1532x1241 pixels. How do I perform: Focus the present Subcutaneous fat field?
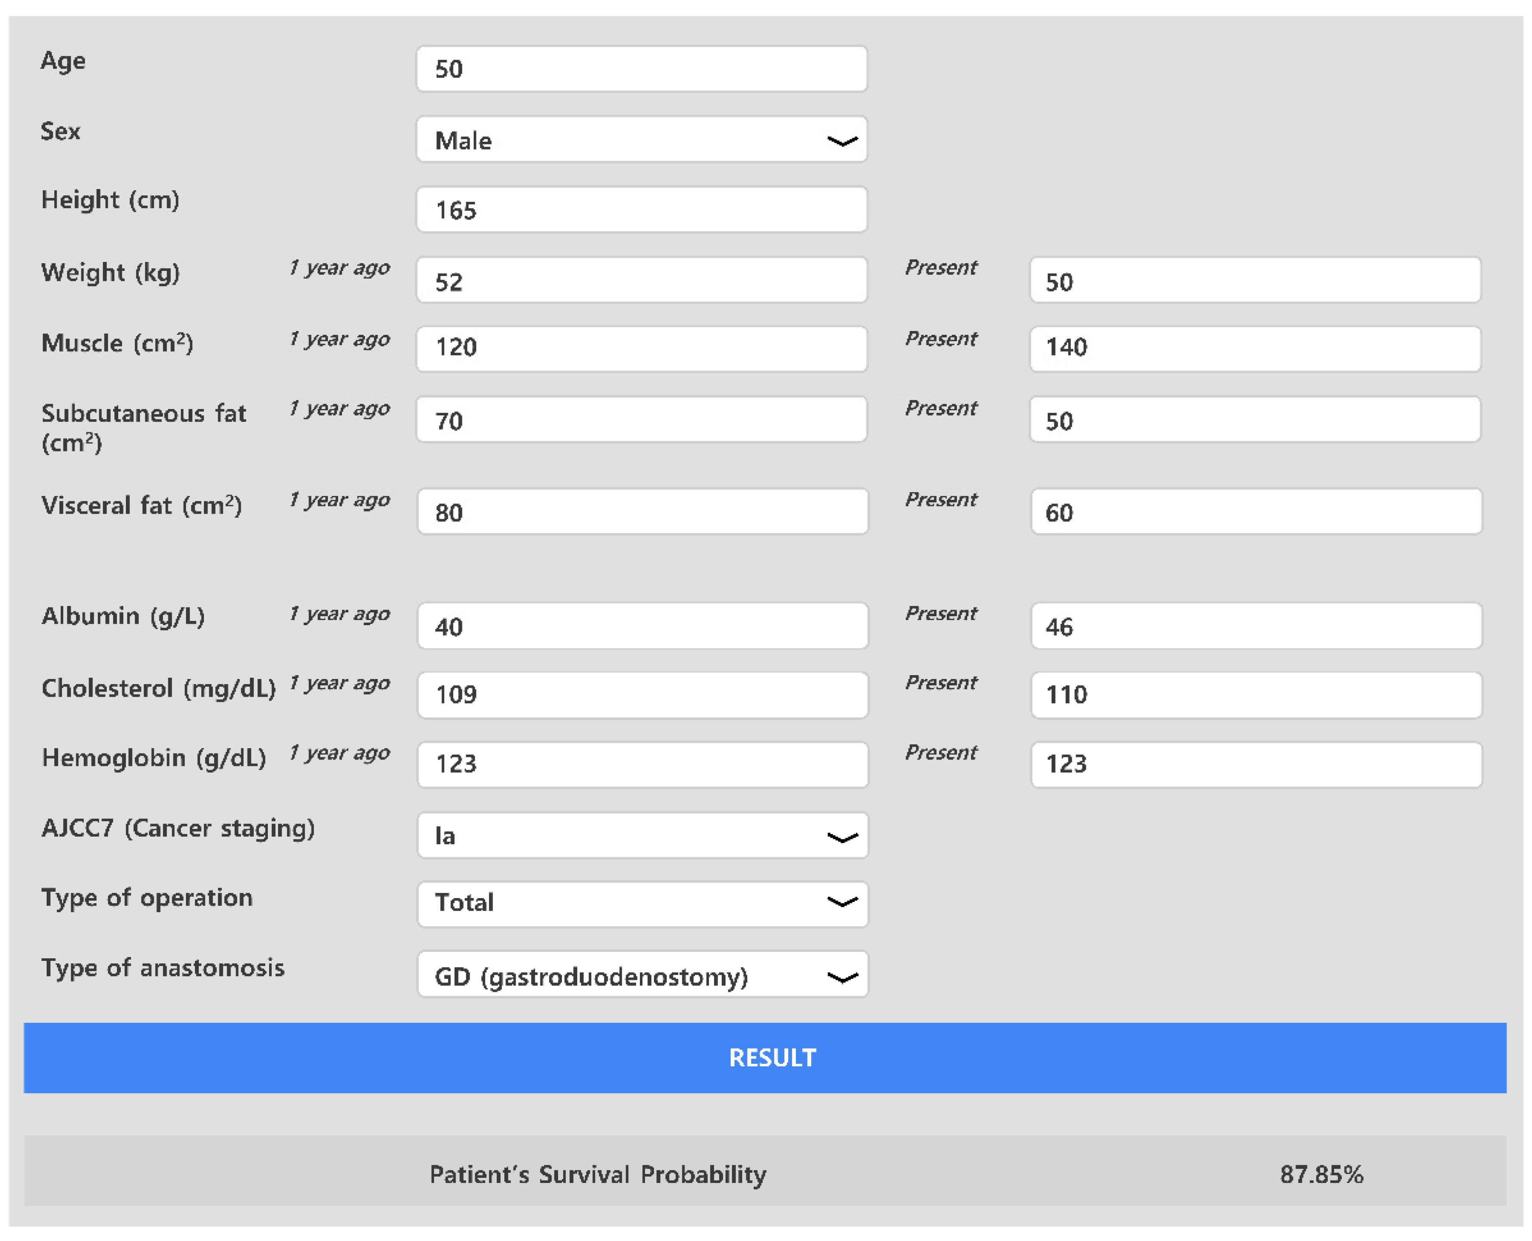(x=1254, y=420)
